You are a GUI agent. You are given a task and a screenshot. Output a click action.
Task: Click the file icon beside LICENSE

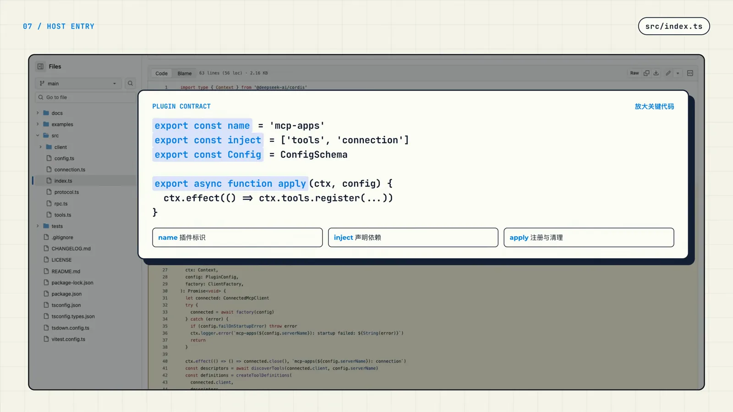[46, 260]
